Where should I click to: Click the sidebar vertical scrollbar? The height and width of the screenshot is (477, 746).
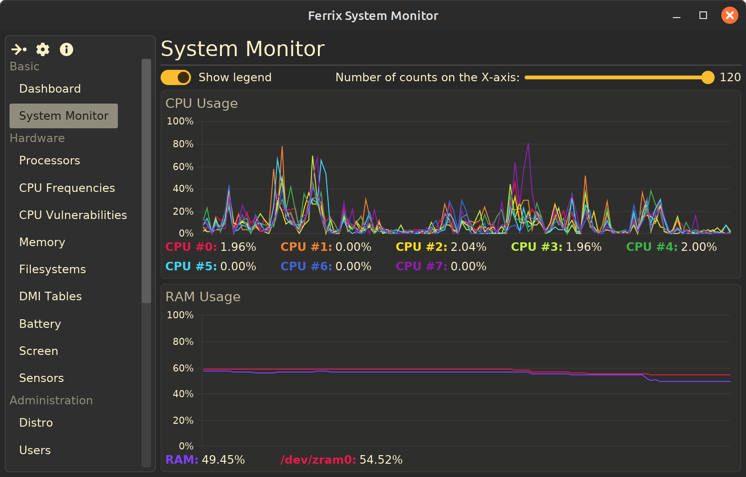(x=146, y=181)
